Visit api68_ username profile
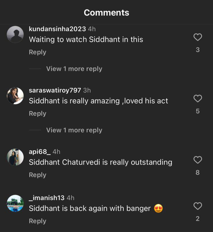The width and height of the screenshot is (213, 232). pyautogui.click(x=40, y=152)
